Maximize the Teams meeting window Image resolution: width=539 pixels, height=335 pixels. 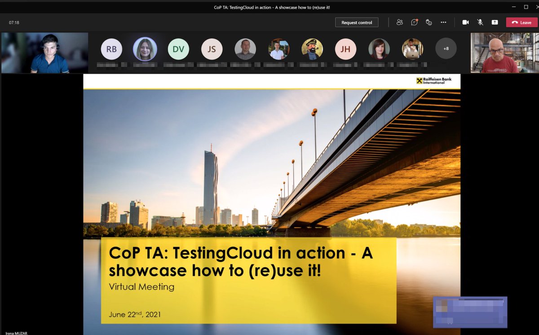526,7
